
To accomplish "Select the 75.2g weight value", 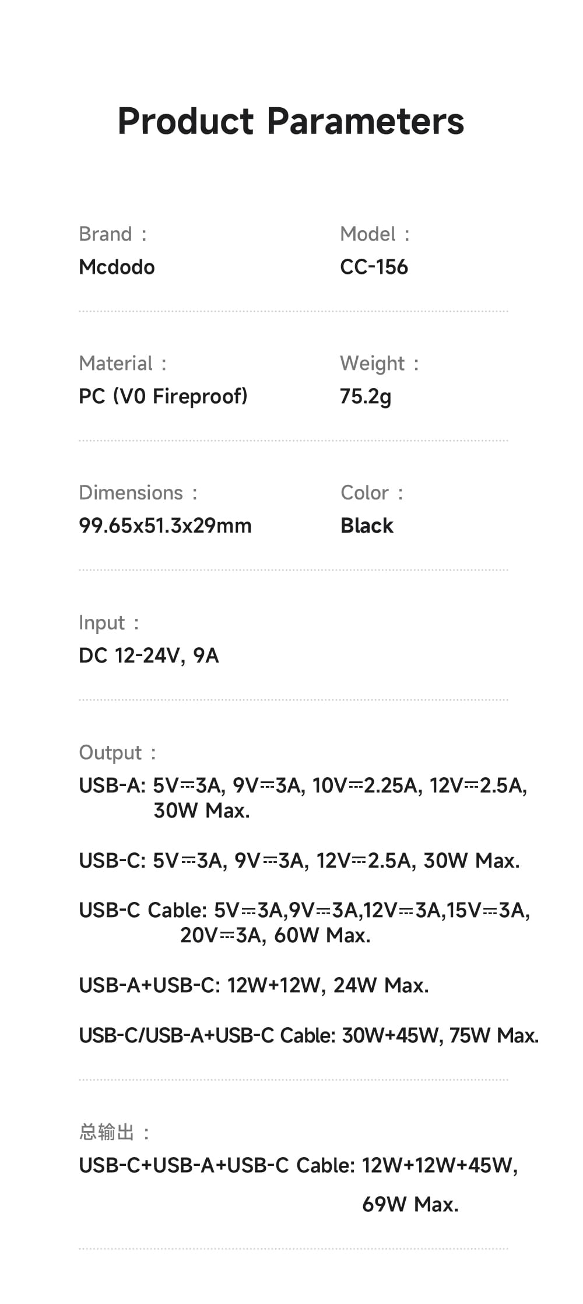I will click(366, 396).
